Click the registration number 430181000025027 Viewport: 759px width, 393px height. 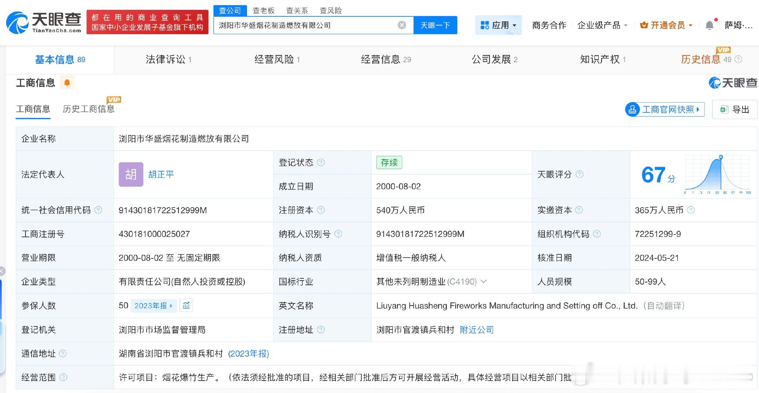[154, 234]
